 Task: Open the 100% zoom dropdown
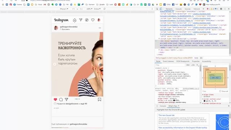coord(89,9)
